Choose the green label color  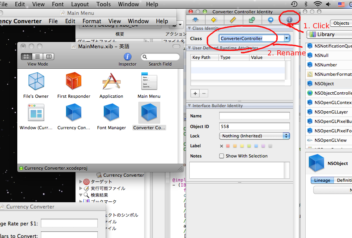coord(249,146)
